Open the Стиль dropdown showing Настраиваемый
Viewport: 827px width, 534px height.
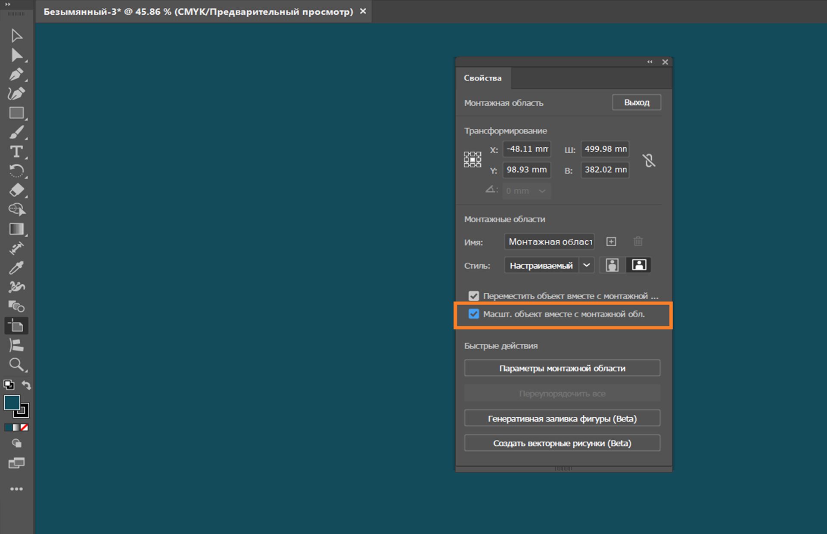586,265
